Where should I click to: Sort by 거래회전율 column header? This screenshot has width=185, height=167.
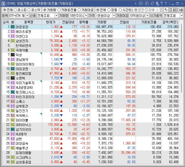coord(149,22)
